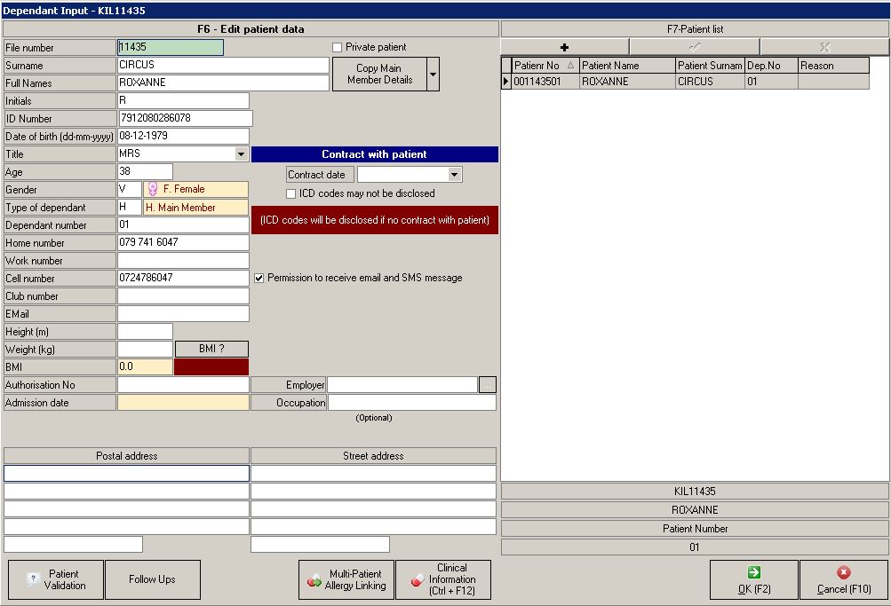The height and width of the screenshot is (606, 891).
Task: Open the Title dropdown showing MRS
Action: coord(241,153)
